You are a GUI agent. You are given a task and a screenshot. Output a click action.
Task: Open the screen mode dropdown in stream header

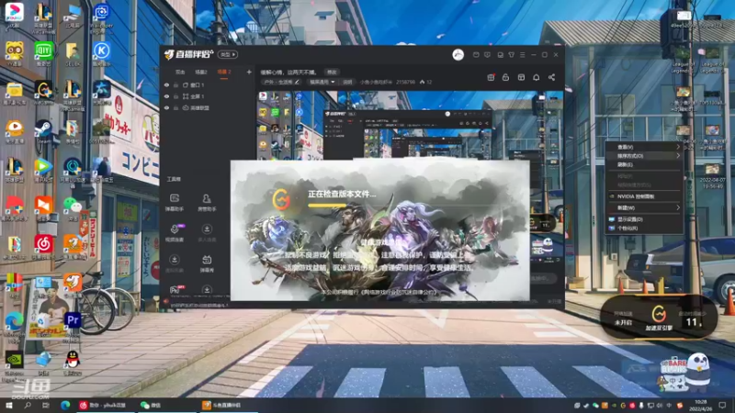pyautogui.click(x=322, y=82)
